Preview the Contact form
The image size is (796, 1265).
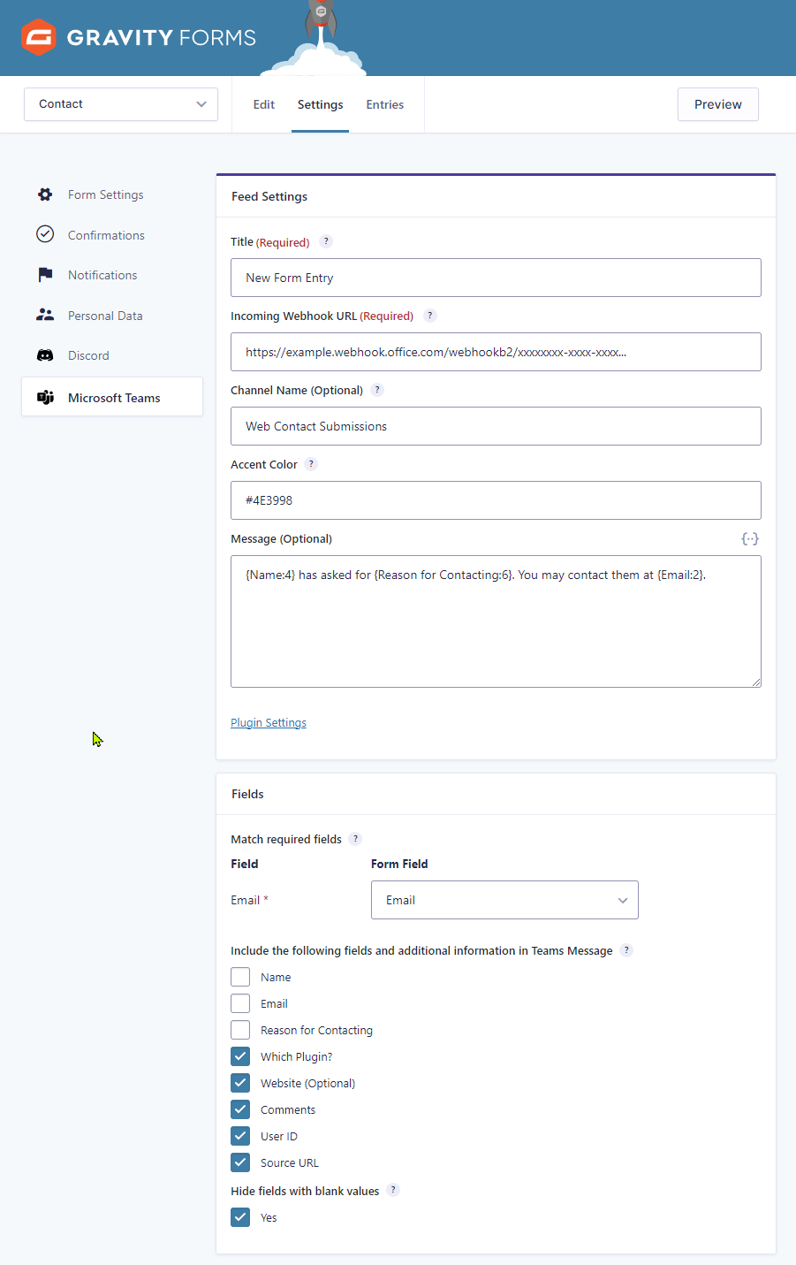717,103
